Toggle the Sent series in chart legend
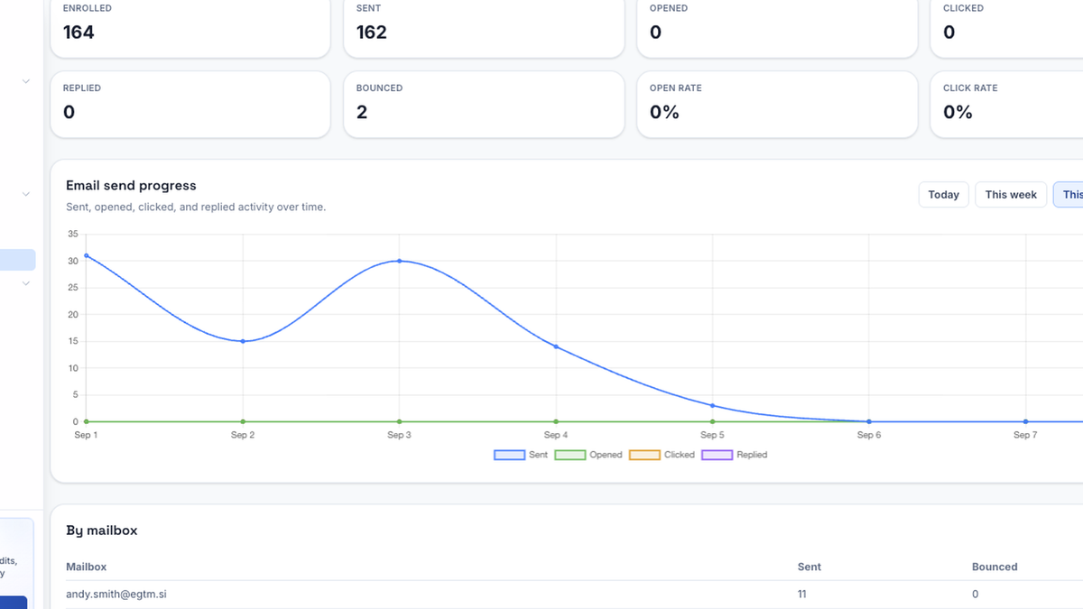 click(x=521, y=455)
